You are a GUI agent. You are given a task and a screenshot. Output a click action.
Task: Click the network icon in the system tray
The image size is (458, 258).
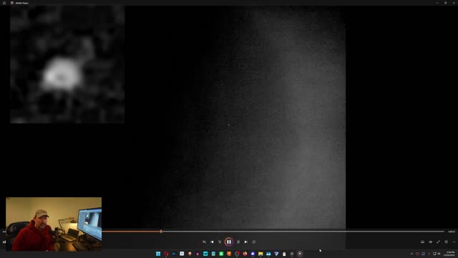coord(434,254)
